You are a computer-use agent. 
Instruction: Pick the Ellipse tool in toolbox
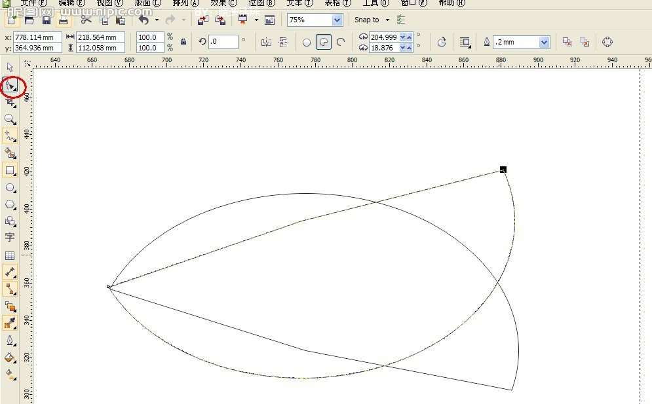(10, 188)
